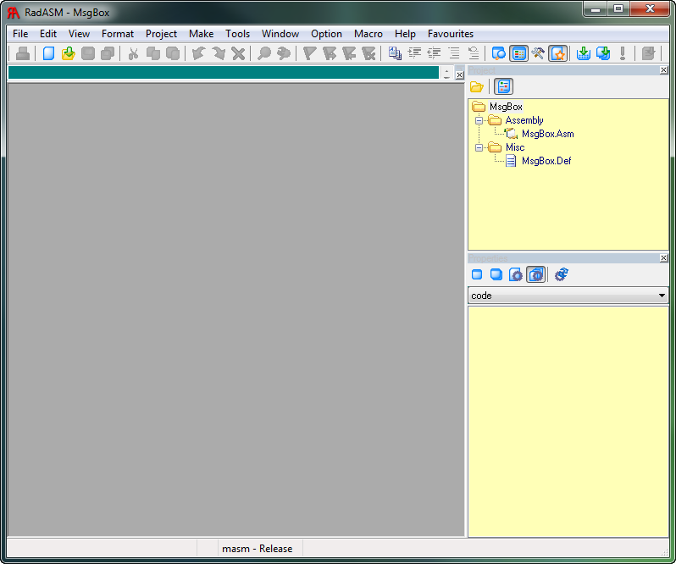The width and height of the screenshot is (676, 564).
Task: Click the Refresh gear icon in Properties toolbar
Action: (x=562, y=274)
